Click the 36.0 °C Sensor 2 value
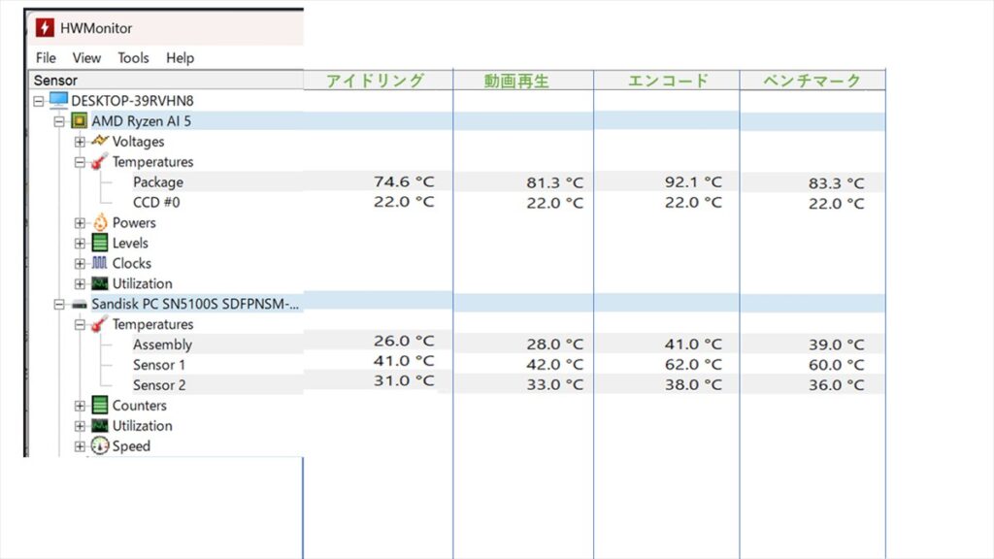Viewport: 994px width, 559px height. click(x=836, y=384)
